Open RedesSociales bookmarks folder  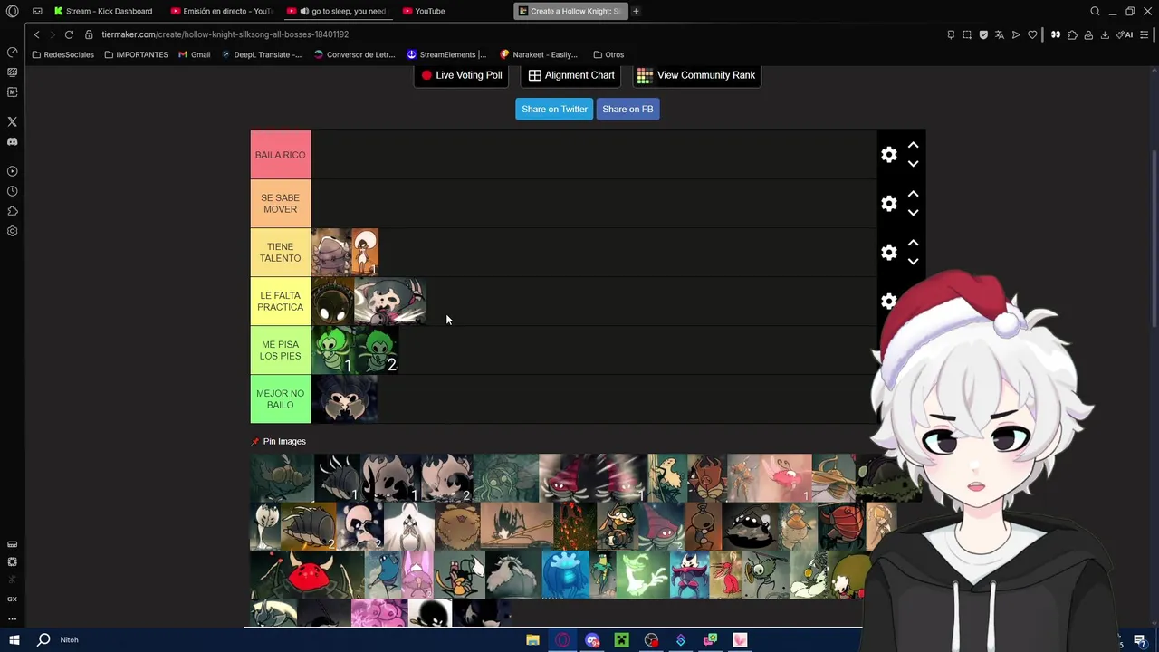pos(62,54)
